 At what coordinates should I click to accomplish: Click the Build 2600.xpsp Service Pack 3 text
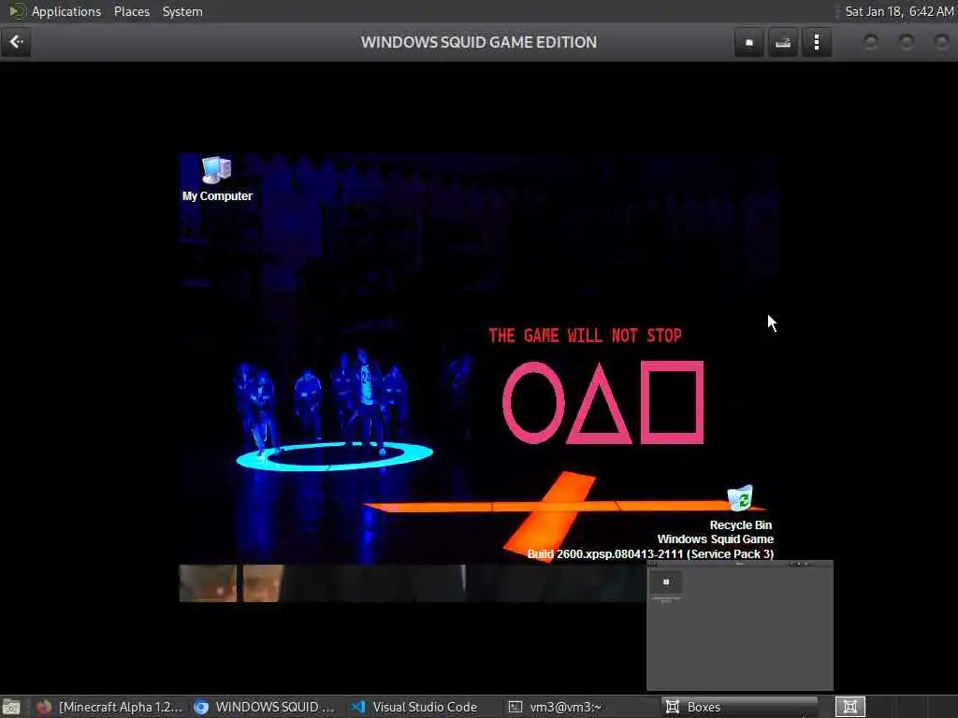pos(650,553)
